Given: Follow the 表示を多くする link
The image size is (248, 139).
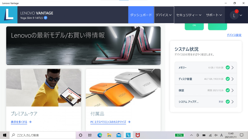Looking at the screenshot, I should coord(19,122).
